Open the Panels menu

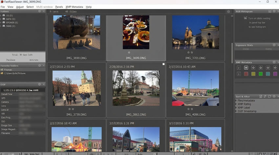coord(59,7)
